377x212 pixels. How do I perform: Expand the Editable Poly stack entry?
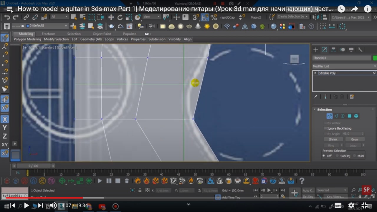click(315, 73)
